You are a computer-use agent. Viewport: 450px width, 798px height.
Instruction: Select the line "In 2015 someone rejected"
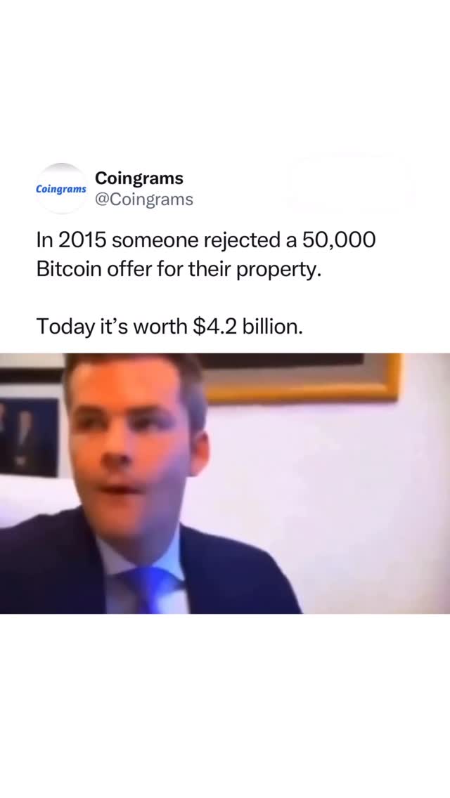158,241
